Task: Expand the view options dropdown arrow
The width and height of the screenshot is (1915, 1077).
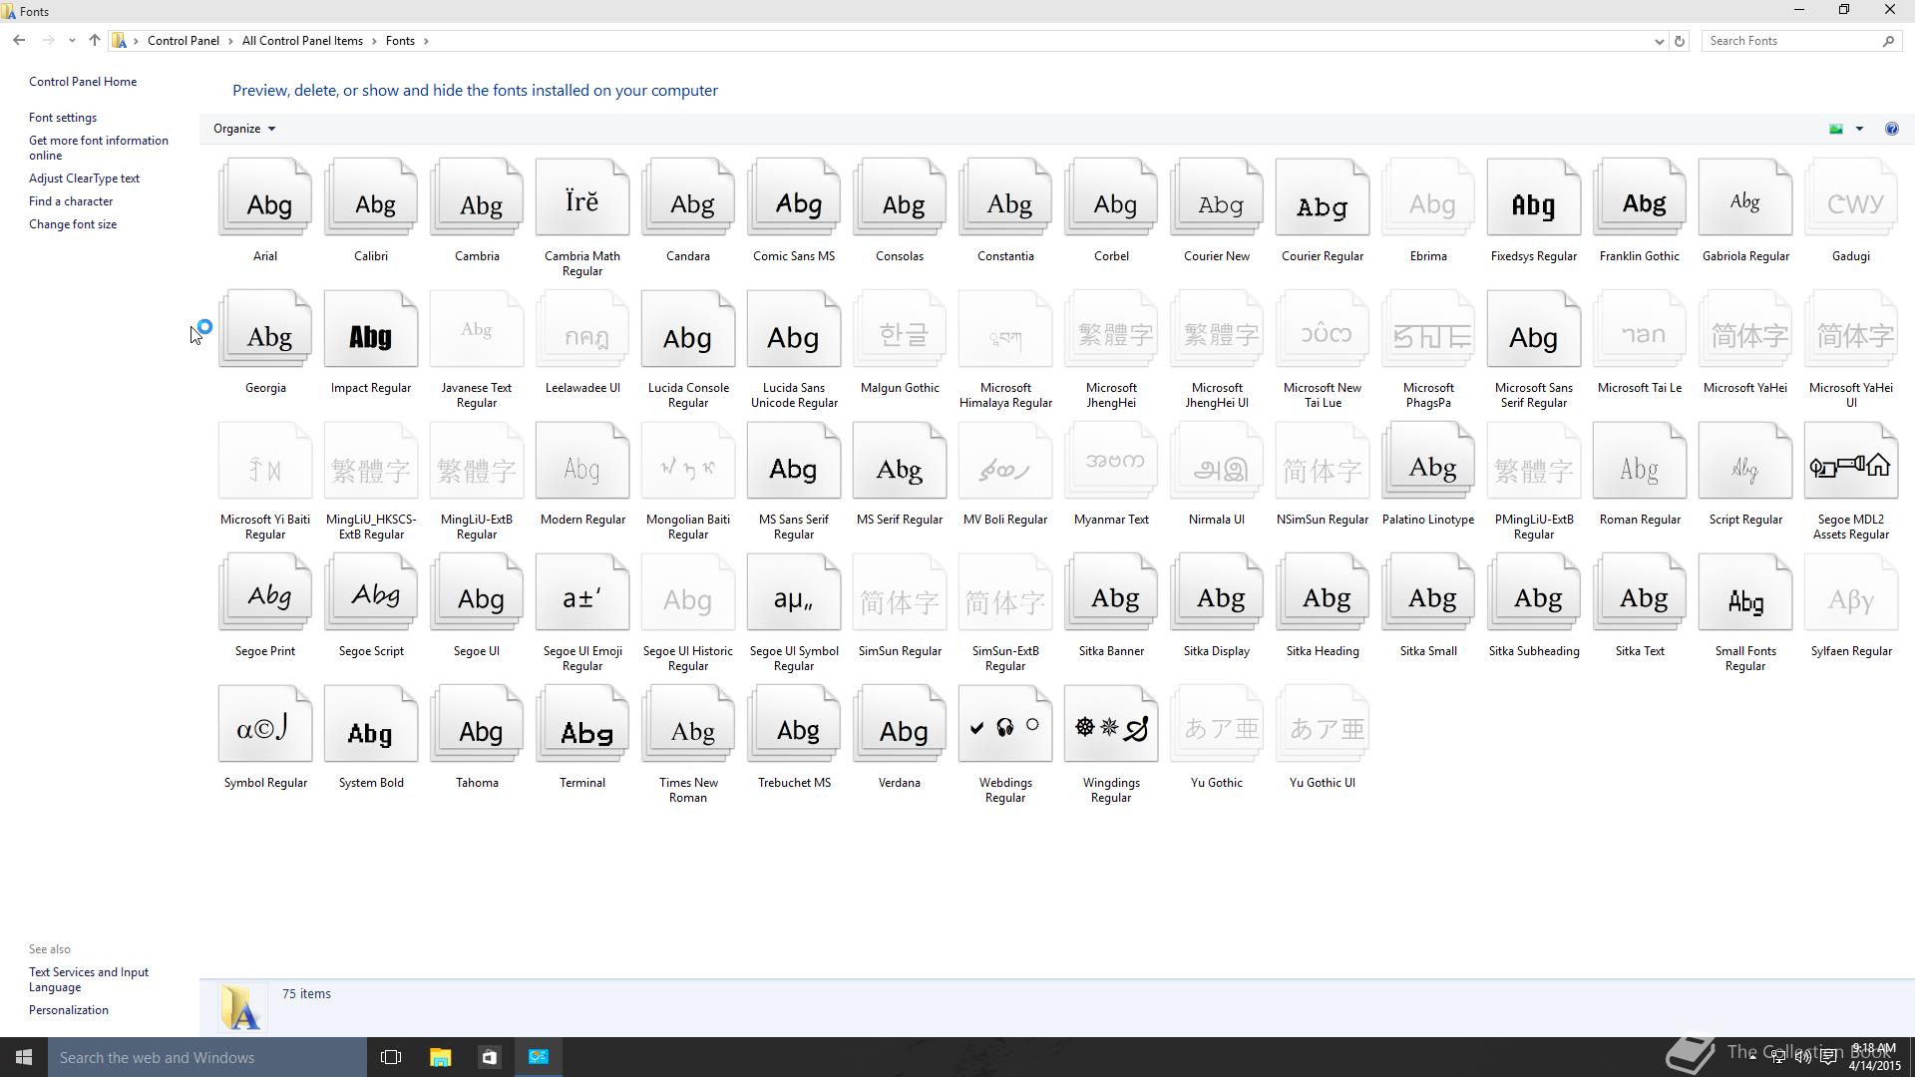Action: tap(1859, 129)
